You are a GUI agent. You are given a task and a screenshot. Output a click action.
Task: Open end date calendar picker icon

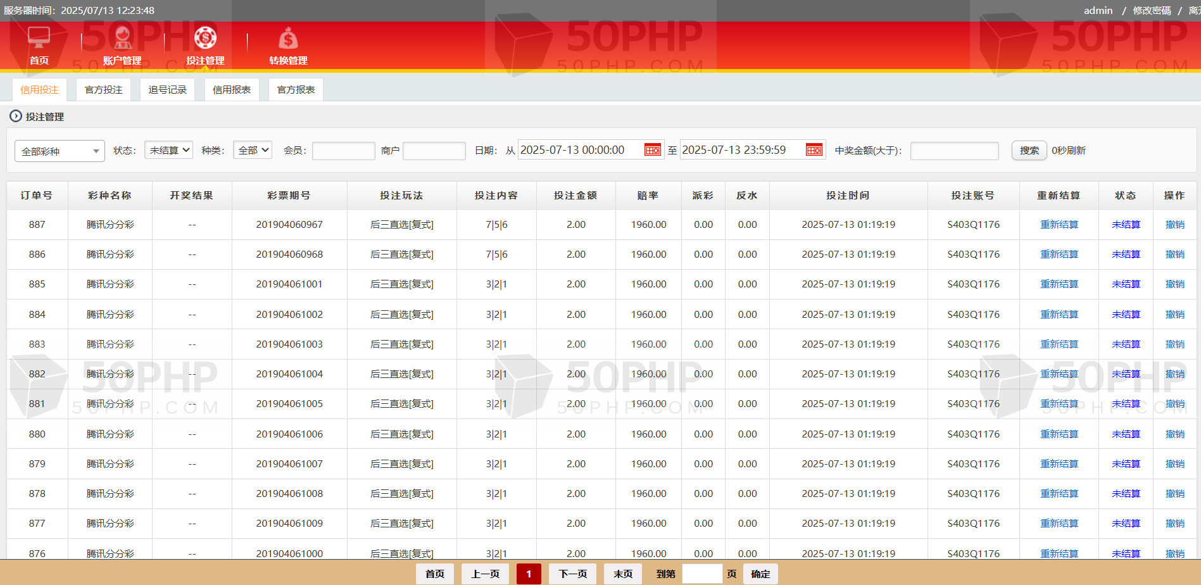(x=814, y=150)
